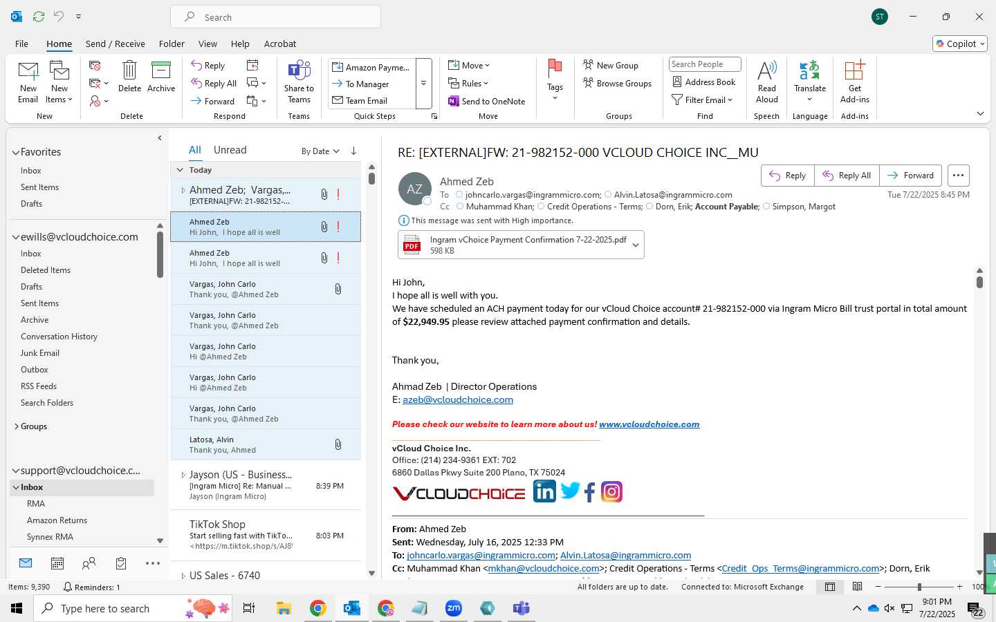Expand the Quick Steps gallery
Screen dimensions: 996x622
423,84
